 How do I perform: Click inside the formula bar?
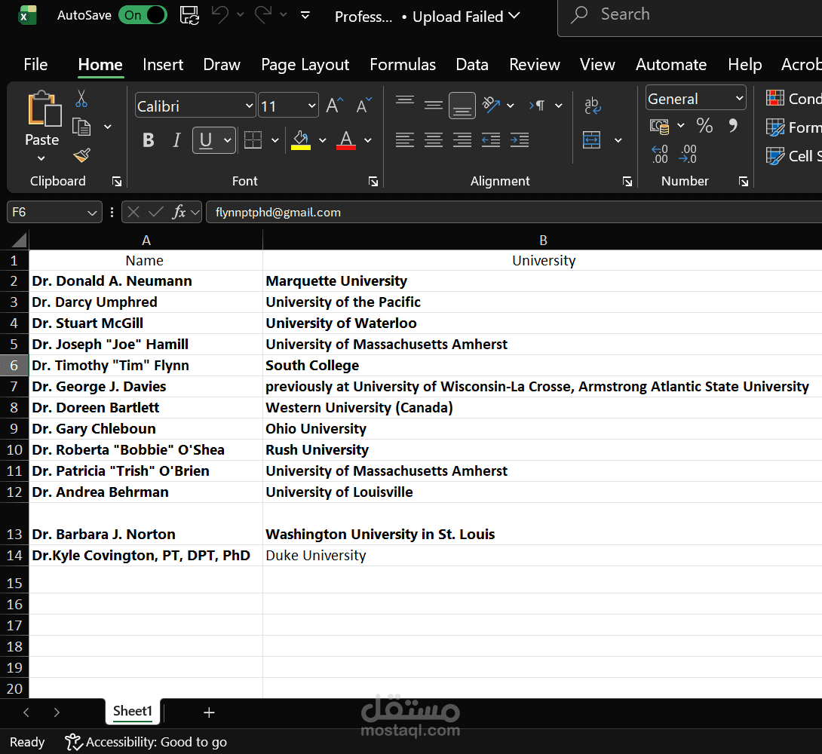point(452,212)
